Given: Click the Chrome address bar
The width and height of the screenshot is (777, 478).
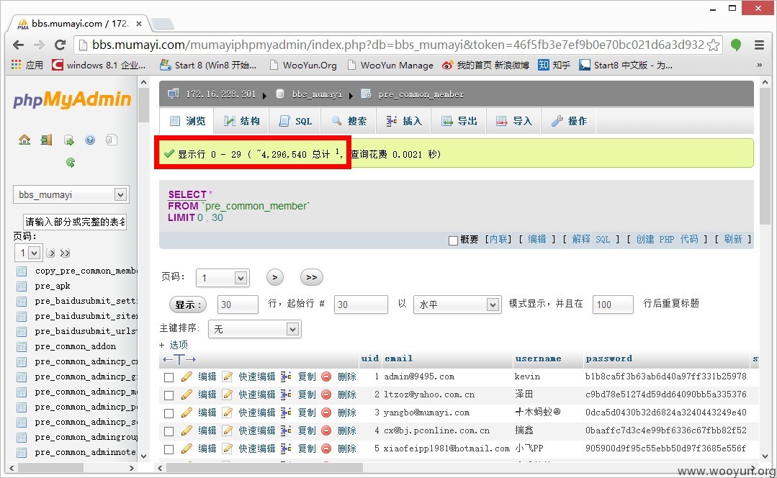Looking at the screenshot, I should point(398,45).
